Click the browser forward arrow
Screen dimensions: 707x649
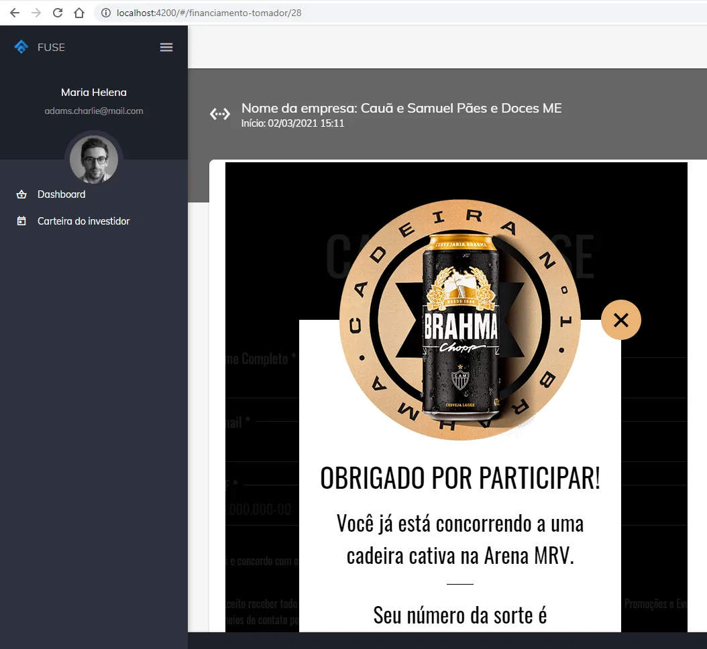pyautogui.click(x=36, y=13)
